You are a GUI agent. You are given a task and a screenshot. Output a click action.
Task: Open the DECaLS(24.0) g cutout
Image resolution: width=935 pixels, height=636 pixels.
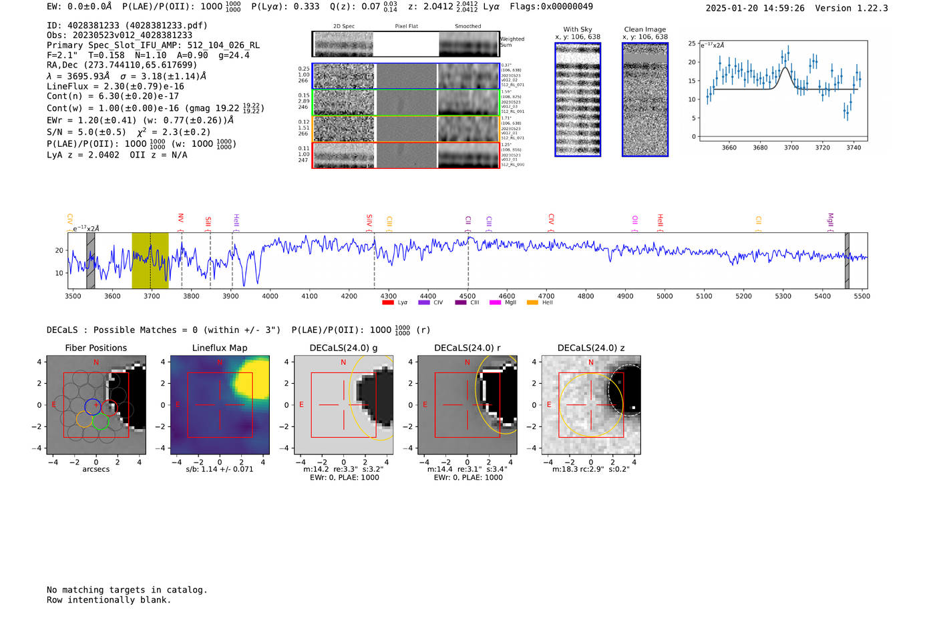[344, 405]
